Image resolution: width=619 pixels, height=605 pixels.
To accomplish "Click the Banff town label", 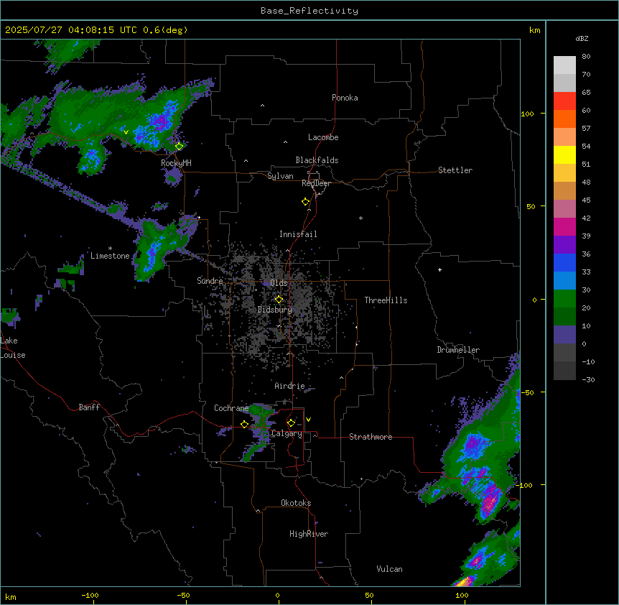I will point(89,407).
